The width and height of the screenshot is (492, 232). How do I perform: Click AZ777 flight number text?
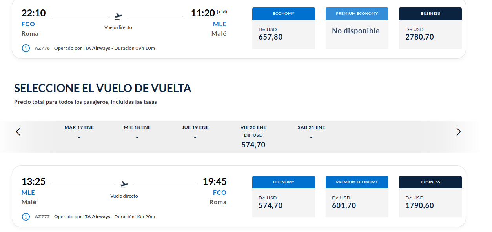(42, 217)
